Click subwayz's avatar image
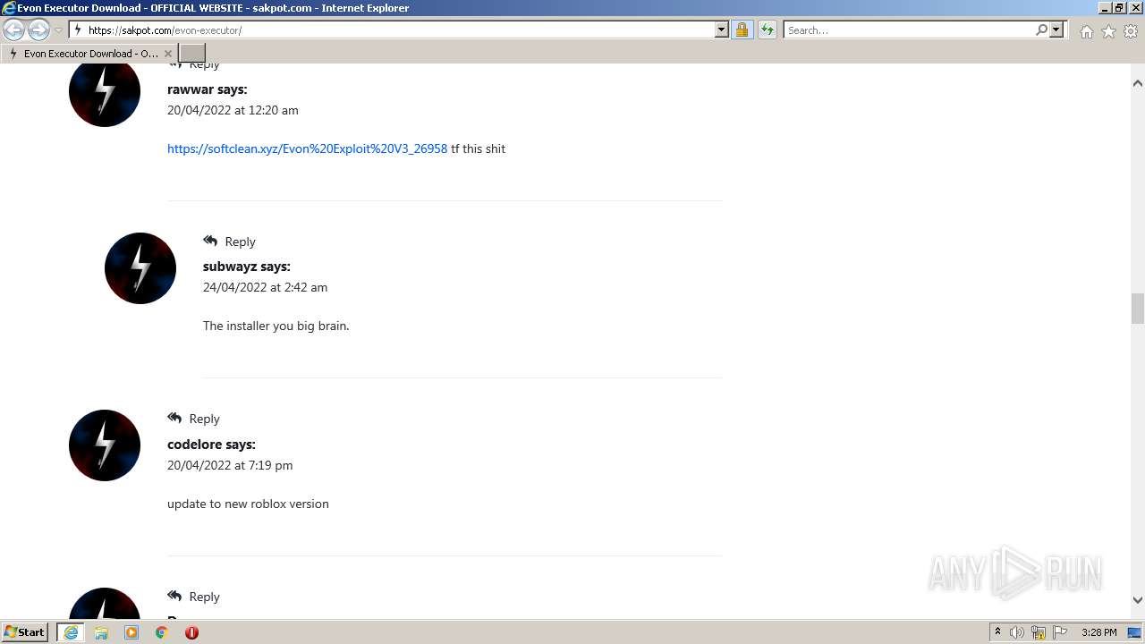The width and height of the screenshot is (1145, 644). point(140,268)
